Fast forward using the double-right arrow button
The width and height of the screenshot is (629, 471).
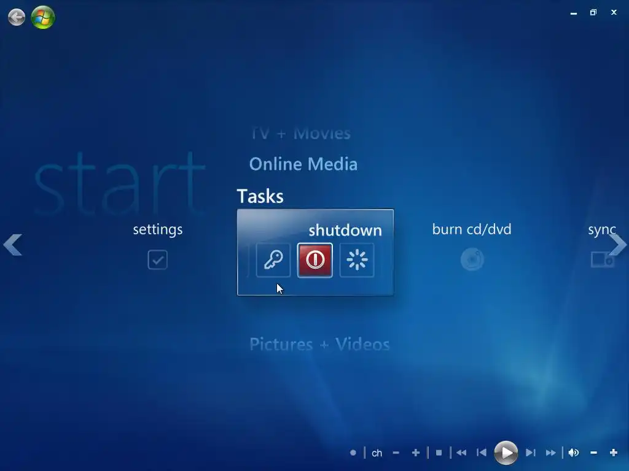(551, 453)
